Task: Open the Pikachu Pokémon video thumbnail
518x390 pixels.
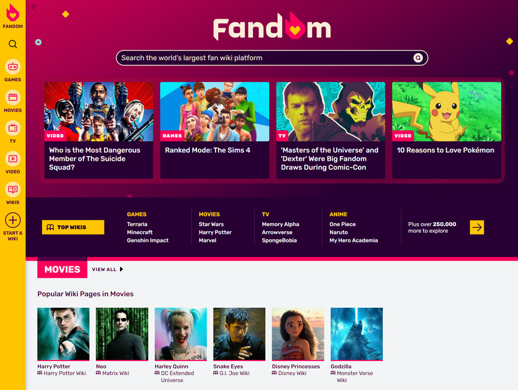Action: pyautogui.click(x=447, y=112)
